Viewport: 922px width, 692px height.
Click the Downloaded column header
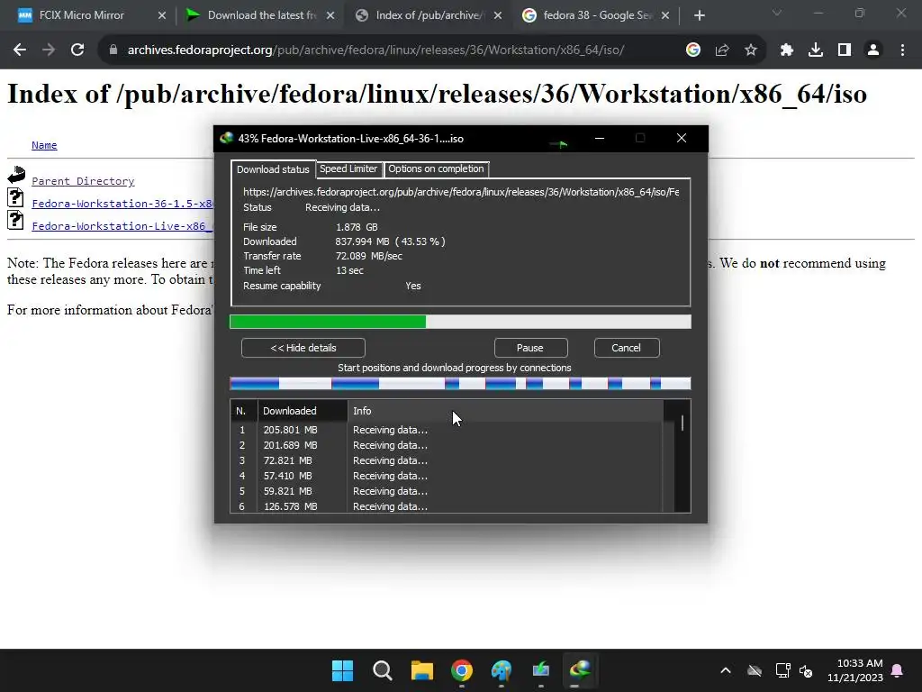tap(303, 411)
